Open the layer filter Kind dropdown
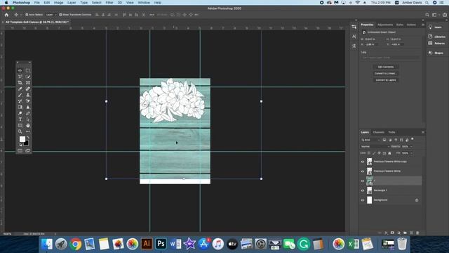Image resolution: width=449 pixels, height=253 pixels. [370, 140]
